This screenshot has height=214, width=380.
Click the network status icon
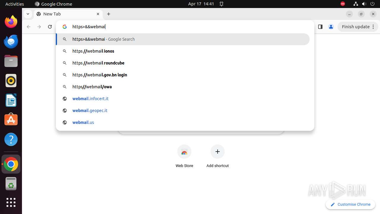[x=356, y=4]
